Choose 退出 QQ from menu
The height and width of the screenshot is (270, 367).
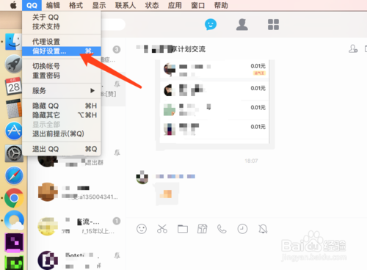point(62,149)
